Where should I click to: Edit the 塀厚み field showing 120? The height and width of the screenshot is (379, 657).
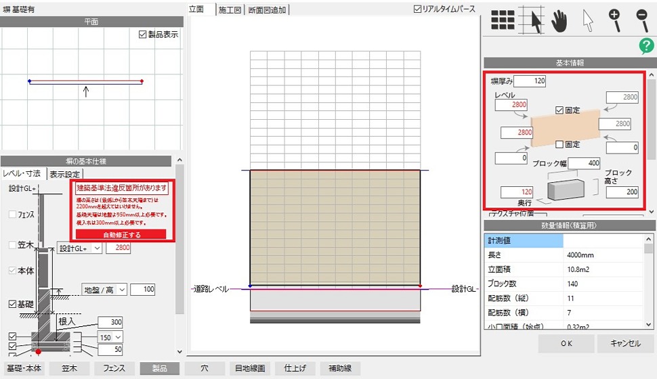click(x=530, y=81)
